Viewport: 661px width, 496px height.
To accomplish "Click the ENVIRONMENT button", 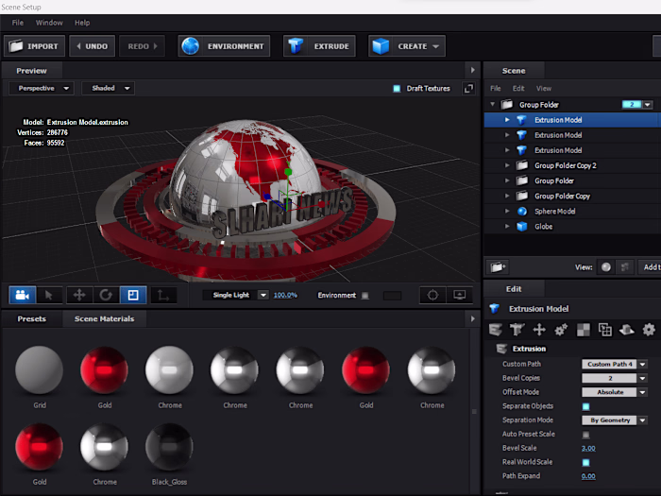I will (224, 46).
